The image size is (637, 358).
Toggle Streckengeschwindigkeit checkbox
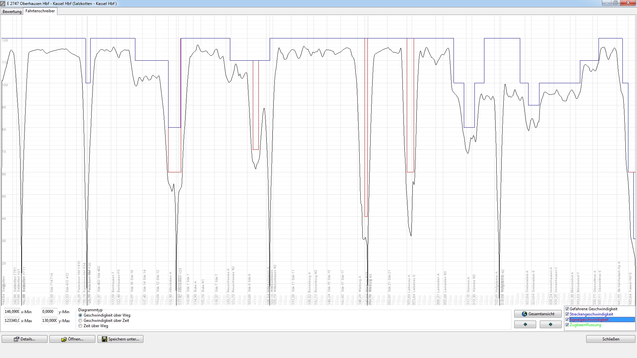tap(567, 314)
